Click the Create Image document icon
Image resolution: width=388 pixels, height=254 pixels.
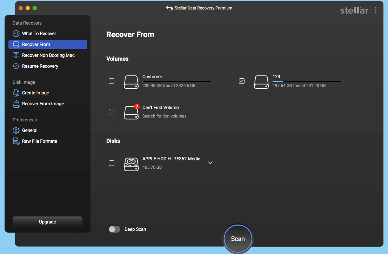point(16,93)
